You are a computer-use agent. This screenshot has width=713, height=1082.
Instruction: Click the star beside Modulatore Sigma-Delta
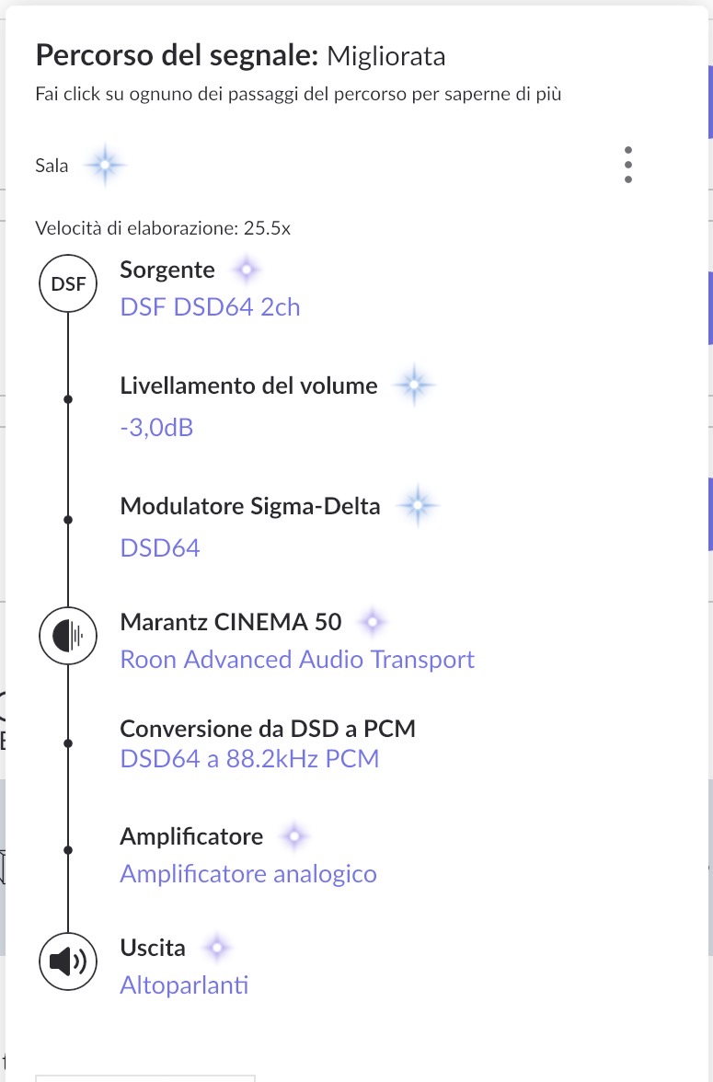tap(417, 506)
